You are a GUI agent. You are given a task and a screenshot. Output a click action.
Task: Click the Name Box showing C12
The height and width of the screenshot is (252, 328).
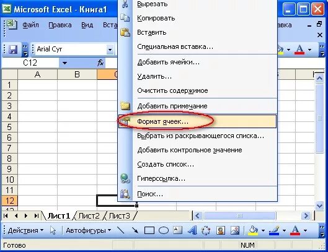pyautogui.click(x=30, y=63)
